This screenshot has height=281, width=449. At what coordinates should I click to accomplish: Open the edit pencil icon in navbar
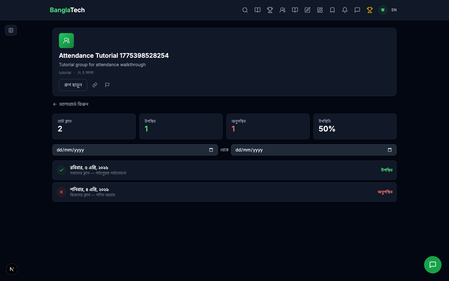[307, 10]
